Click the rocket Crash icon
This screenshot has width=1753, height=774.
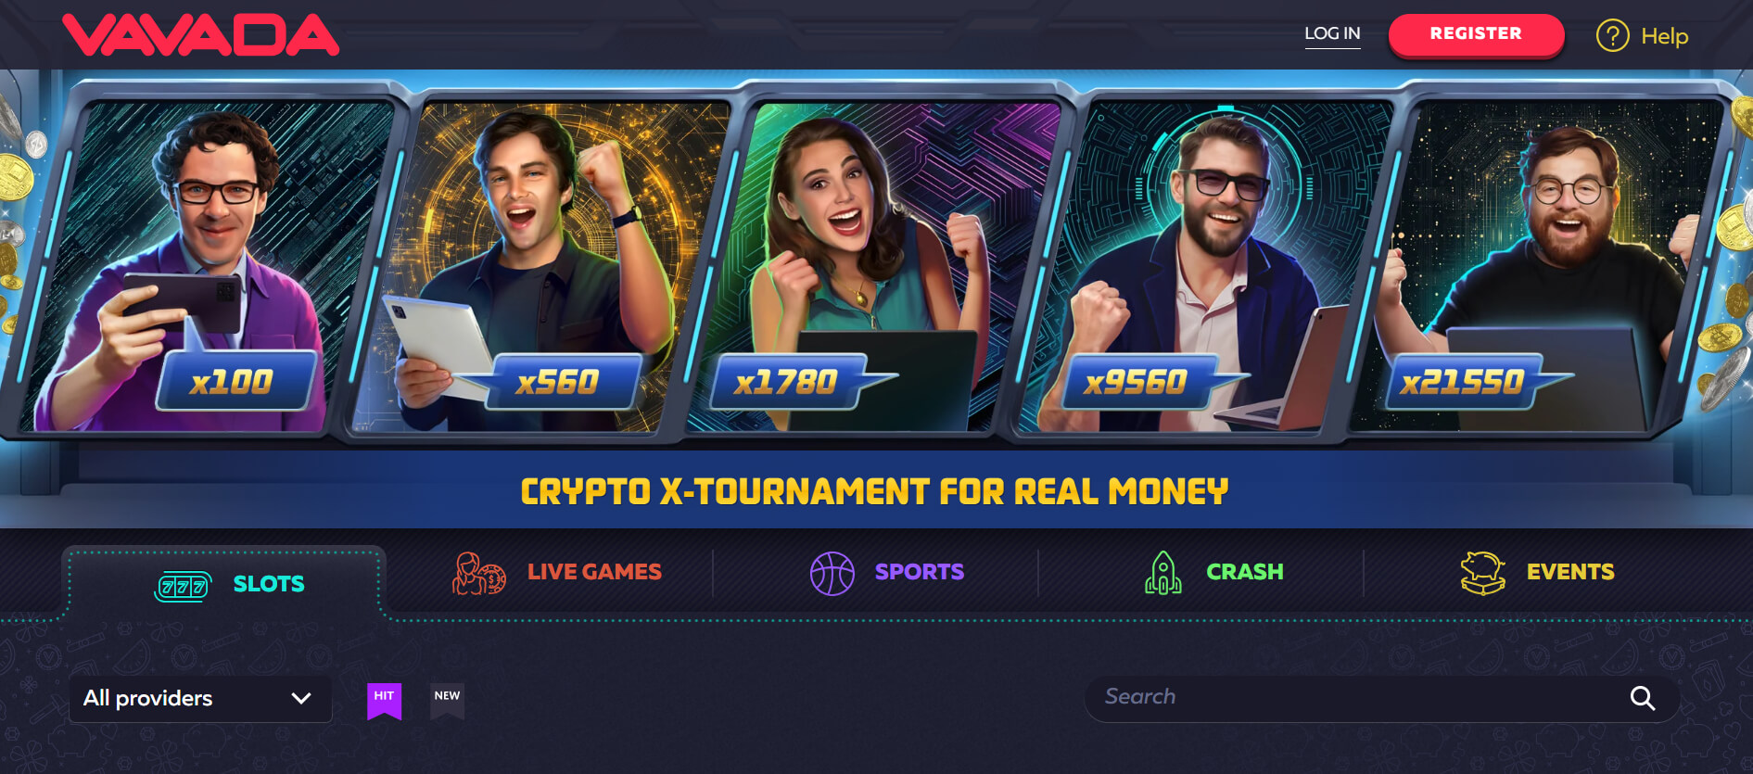click(1162, 573)
